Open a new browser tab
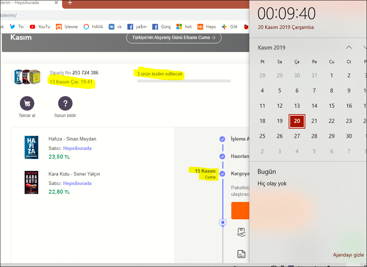Image resolution: width=367 pixels, height=267 pixels. (70, 3)
